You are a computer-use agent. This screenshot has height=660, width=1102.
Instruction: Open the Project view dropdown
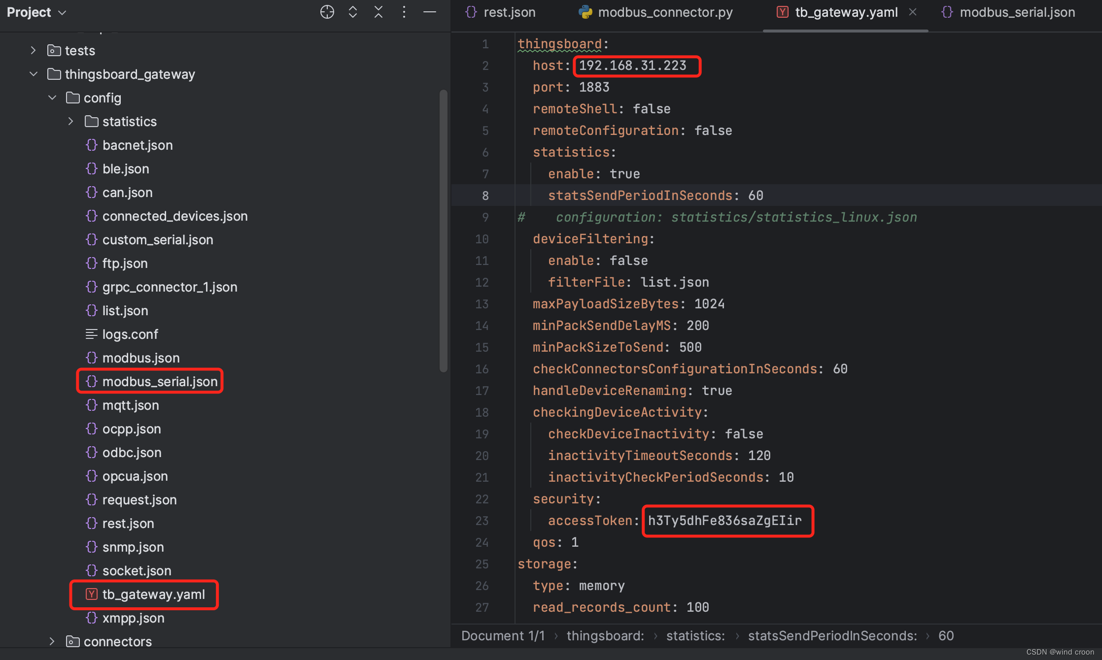pyautogui.click(x=36, y=12)
